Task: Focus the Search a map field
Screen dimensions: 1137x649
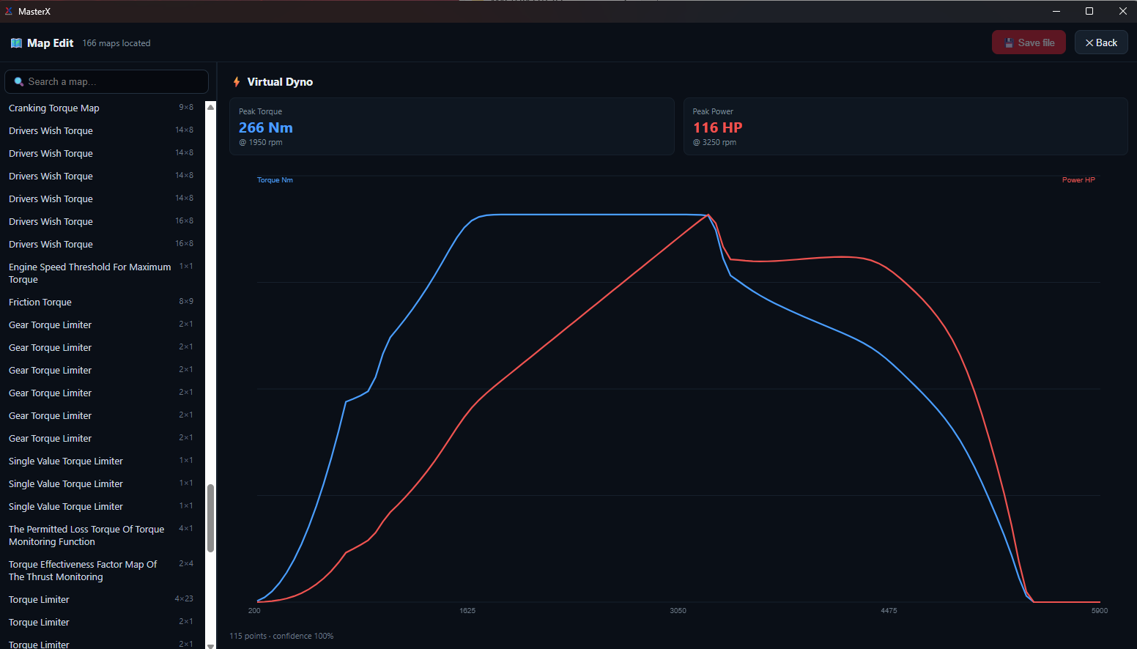Action: pyautogui.click(x=106, y=81)
